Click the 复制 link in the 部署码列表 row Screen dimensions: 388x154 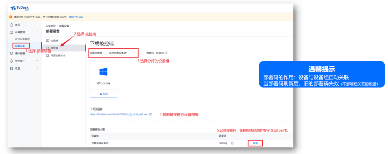tap(255, 143)
